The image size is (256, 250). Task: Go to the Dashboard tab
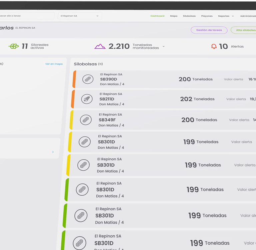pos(157,16)
